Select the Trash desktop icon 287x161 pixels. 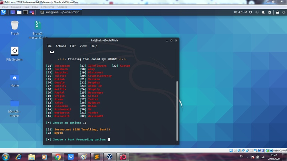coord(15,28)
